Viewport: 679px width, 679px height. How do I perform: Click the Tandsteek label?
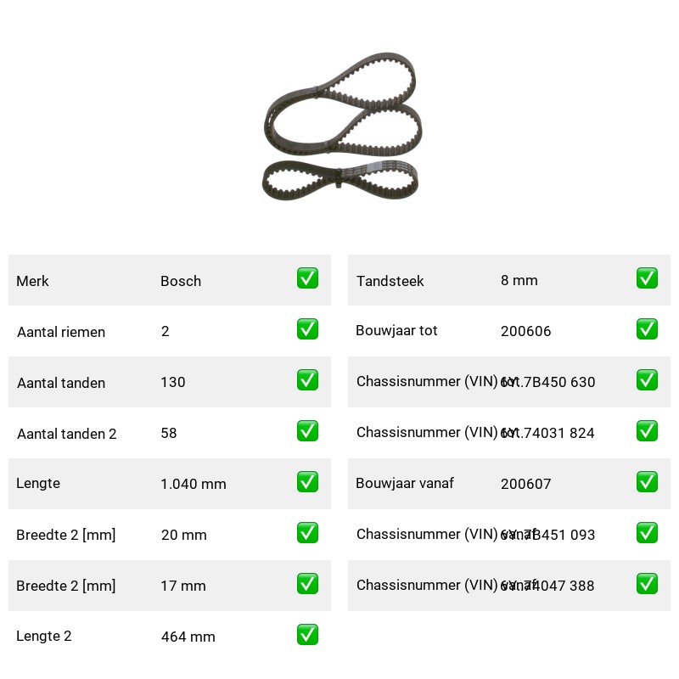pyautogui.click(x=390, y=281)
